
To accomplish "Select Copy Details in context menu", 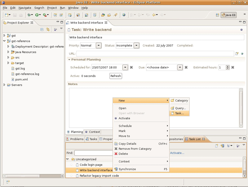I will coord(141,144).
